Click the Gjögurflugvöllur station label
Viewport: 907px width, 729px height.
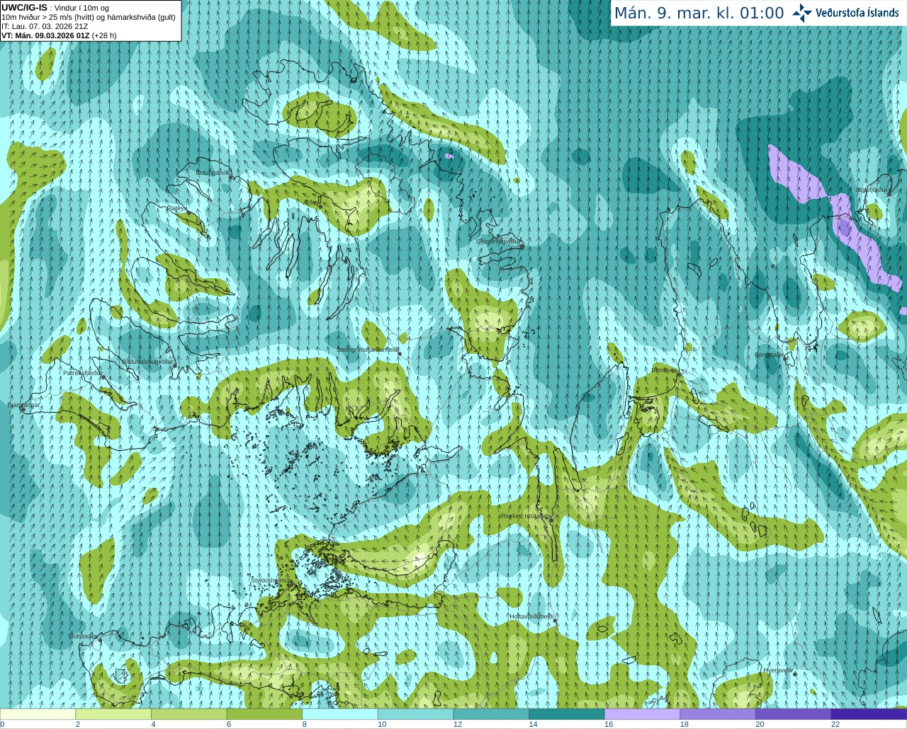click(498, 241)
